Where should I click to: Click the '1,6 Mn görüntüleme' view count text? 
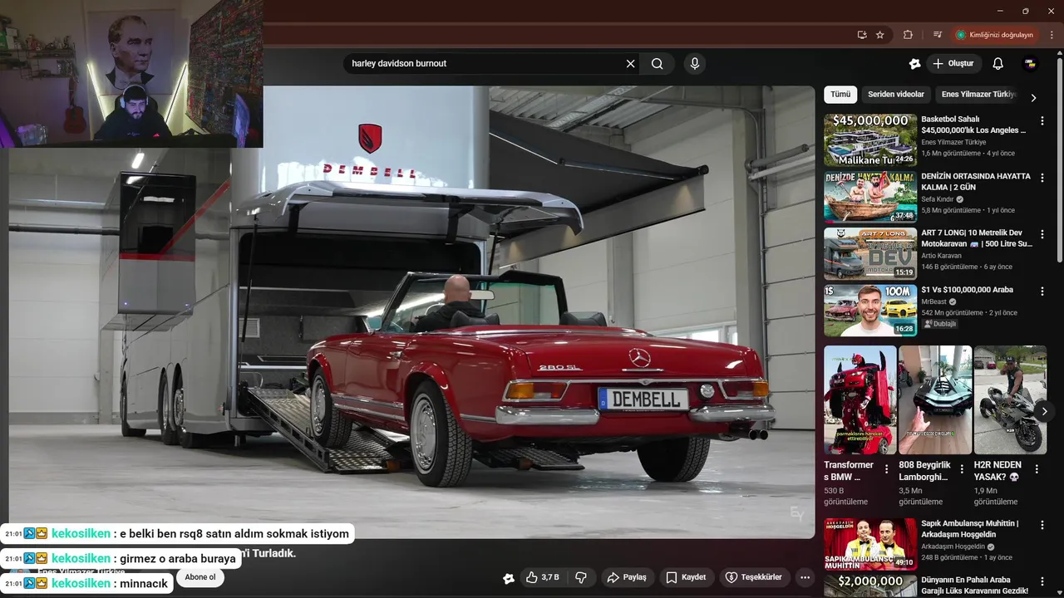(951, 154)
